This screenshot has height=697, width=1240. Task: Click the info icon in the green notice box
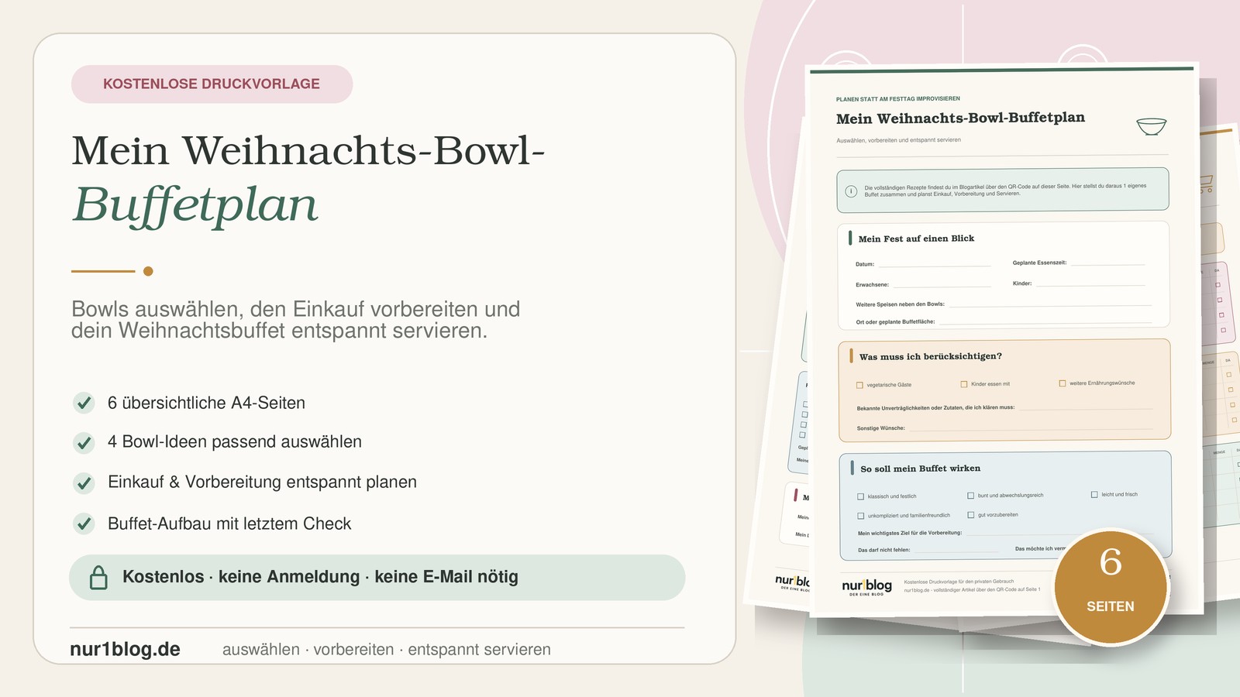tap(851, 191)
